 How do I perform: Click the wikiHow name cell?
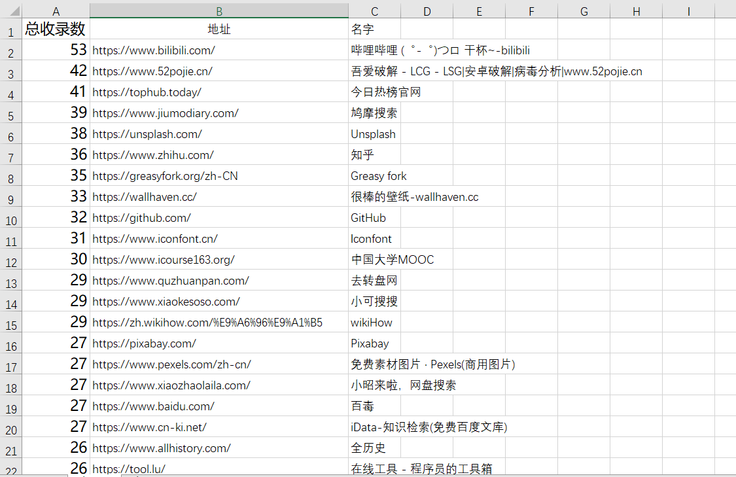375,322
